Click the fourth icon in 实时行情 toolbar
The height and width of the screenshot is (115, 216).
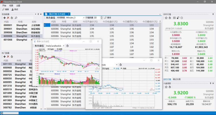(x=178, y=18)
